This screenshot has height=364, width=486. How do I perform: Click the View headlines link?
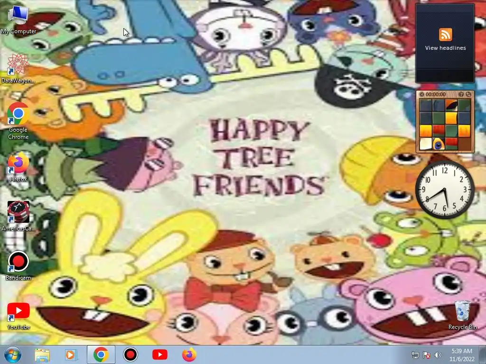[x=445, y=48]
